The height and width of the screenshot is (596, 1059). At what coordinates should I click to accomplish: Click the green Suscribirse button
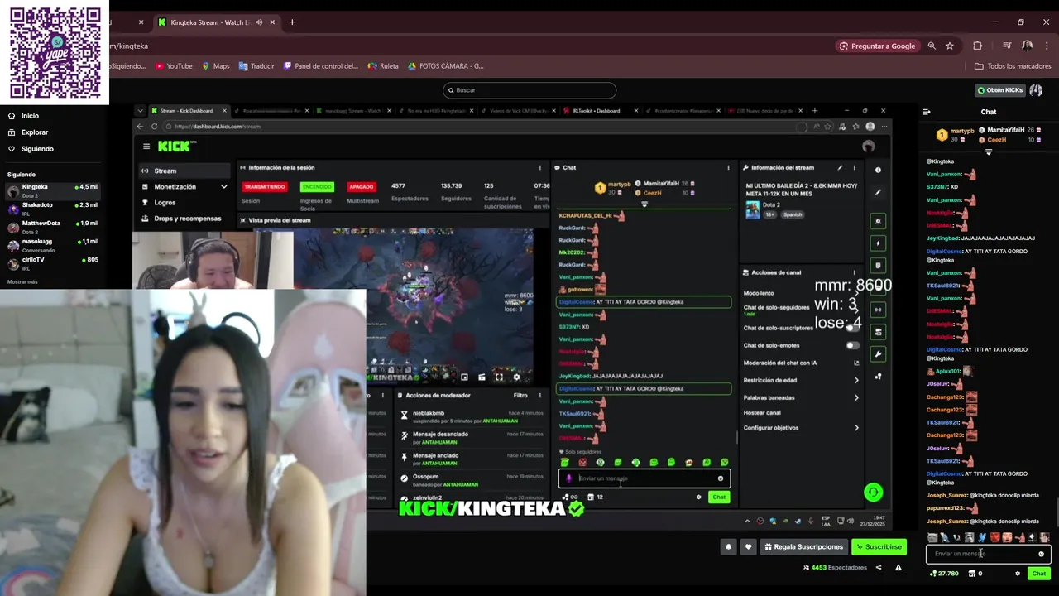879,546
